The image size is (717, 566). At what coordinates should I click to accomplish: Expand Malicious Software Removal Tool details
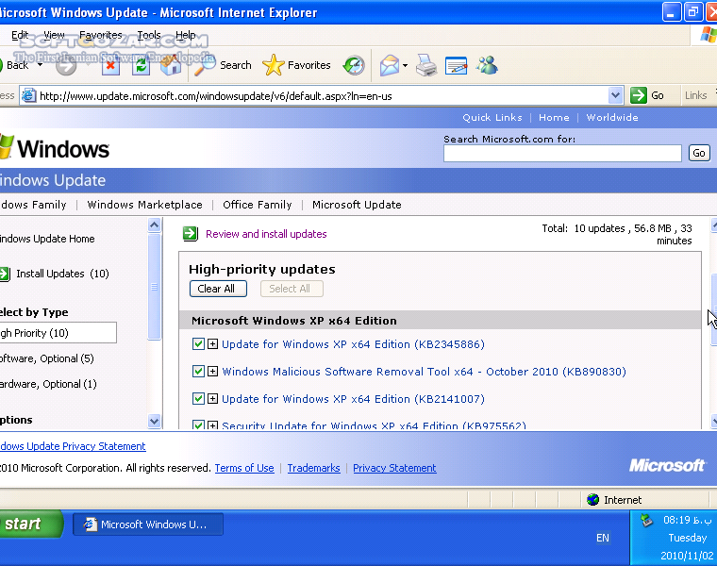pos(212,372)
